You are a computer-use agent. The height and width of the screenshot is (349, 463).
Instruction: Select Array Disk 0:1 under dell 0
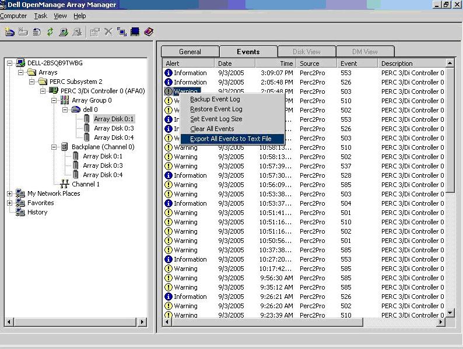(x=114, y=119)
